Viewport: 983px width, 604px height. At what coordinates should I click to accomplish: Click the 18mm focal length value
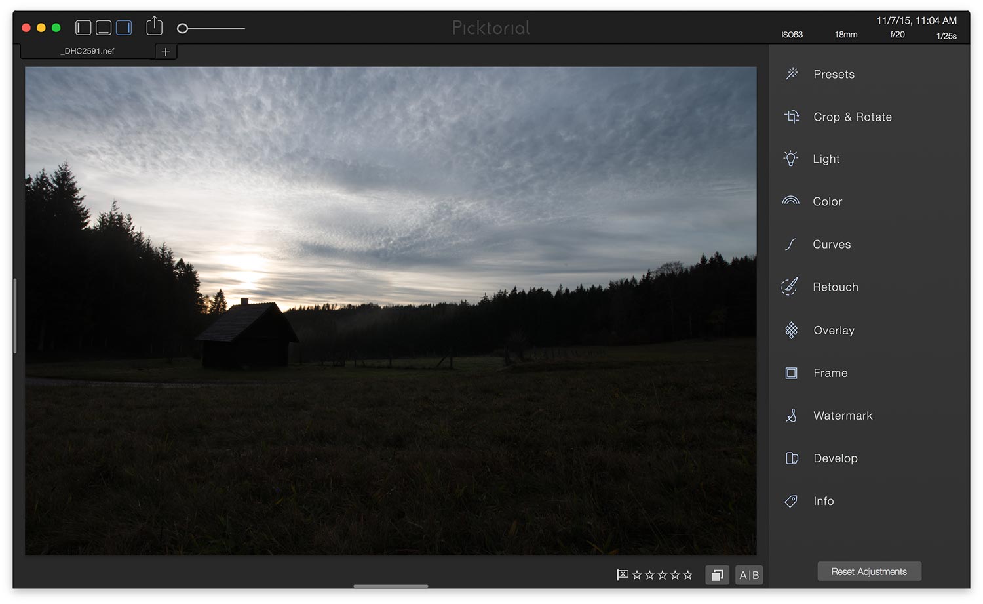(845, 35)
